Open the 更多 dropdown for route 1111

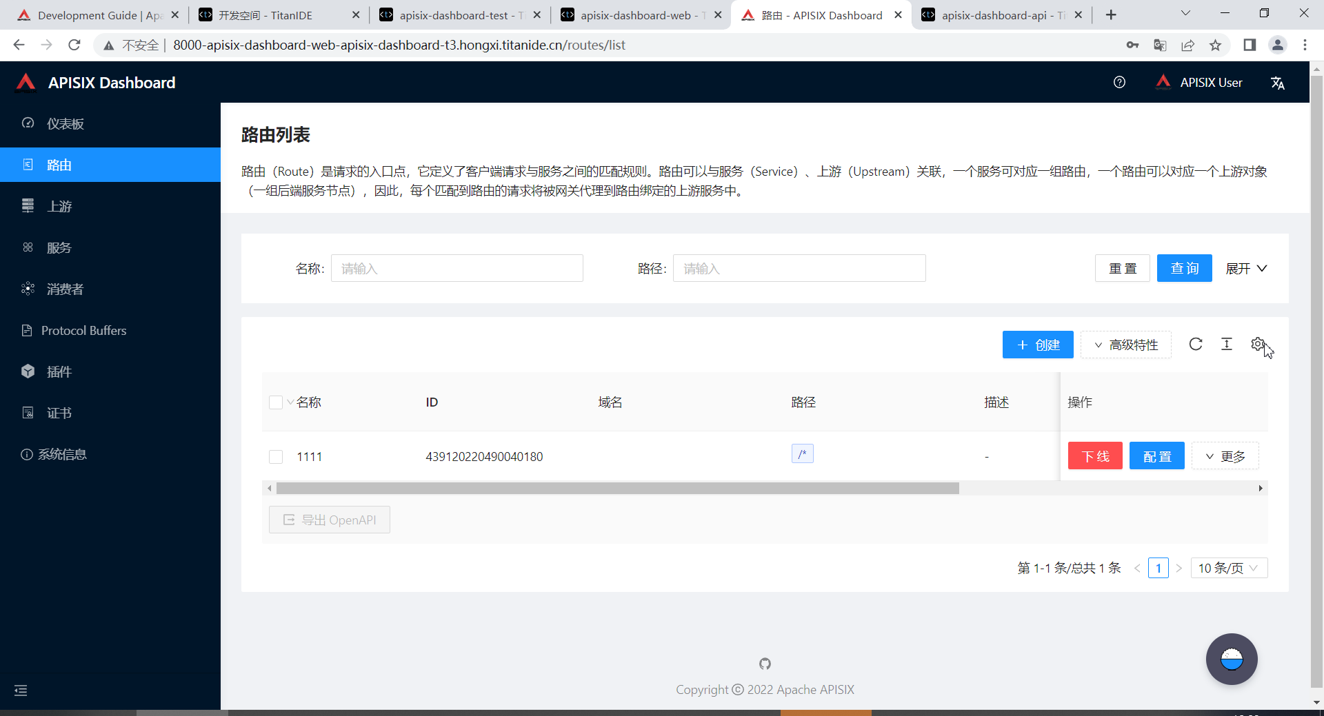pyautogui.click(x=1225, y=456)
